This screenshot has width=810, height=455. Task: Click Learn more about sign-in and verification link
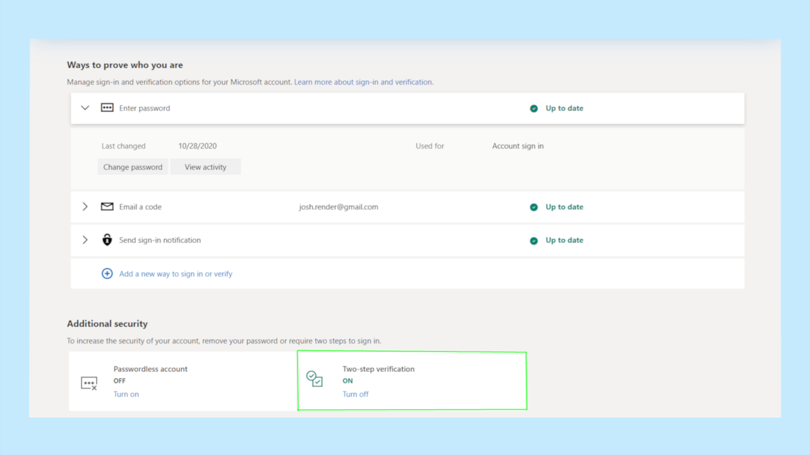click(x=363, y=82)
